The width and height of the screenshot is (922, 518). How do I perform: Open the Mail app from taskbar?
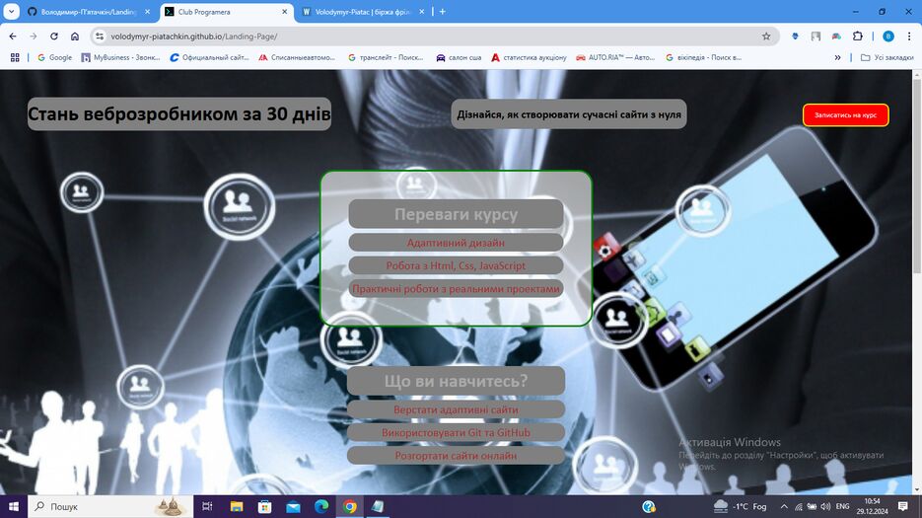point(293,506)
